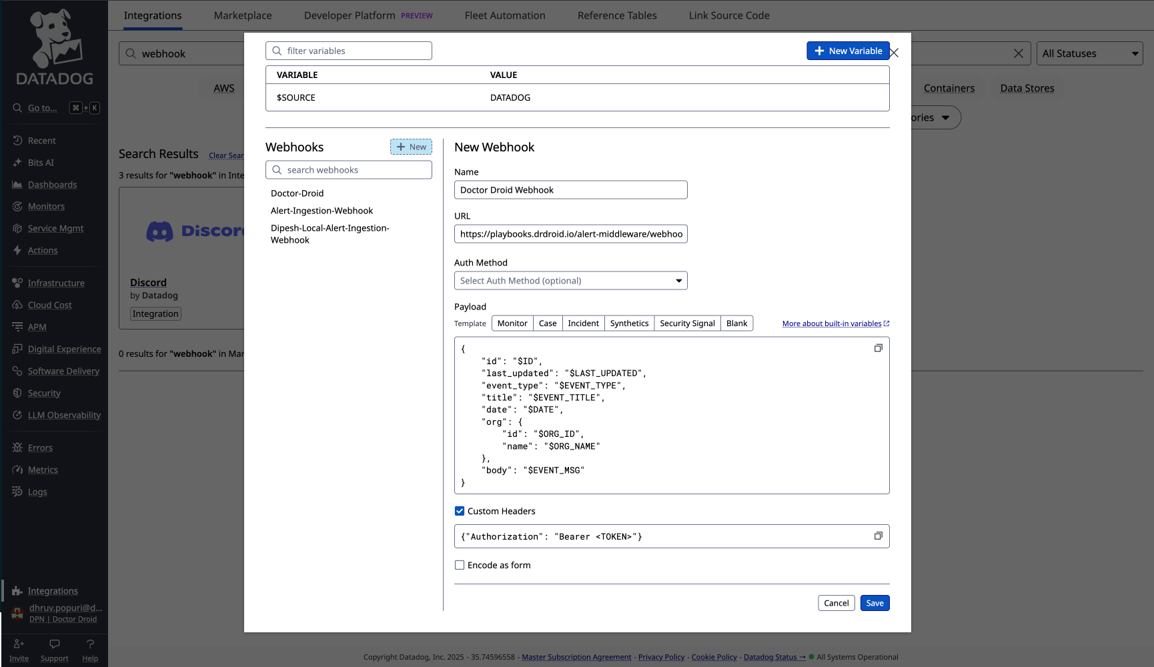Viewport: 1154px width, 667px height.
Task: Open Service Mgmt section
Action: [x=55, y=229]
